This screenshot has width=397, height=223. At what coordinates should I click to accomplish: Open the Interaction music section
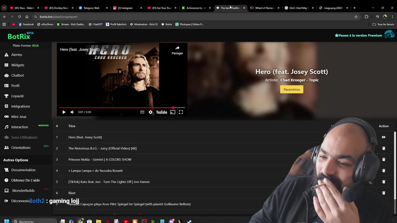[20, 127]
